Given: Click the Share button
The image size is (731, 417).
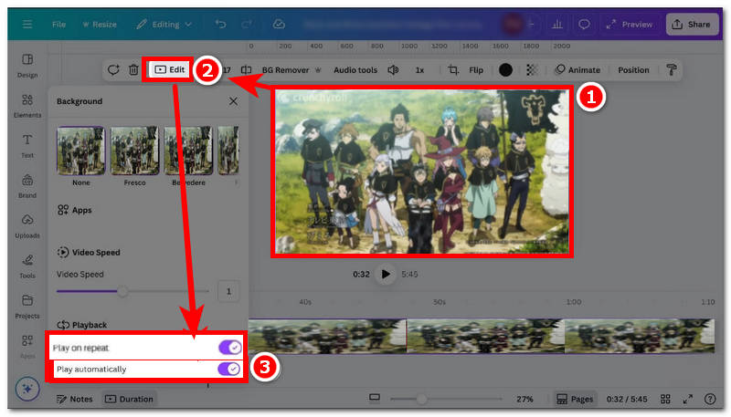Looking at the screenshot, I should 692,24.
